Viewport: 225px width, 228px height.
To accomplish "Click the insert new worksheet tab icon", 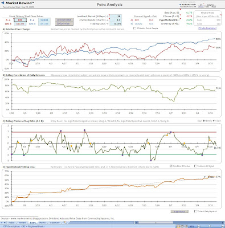I will point(65,222).
